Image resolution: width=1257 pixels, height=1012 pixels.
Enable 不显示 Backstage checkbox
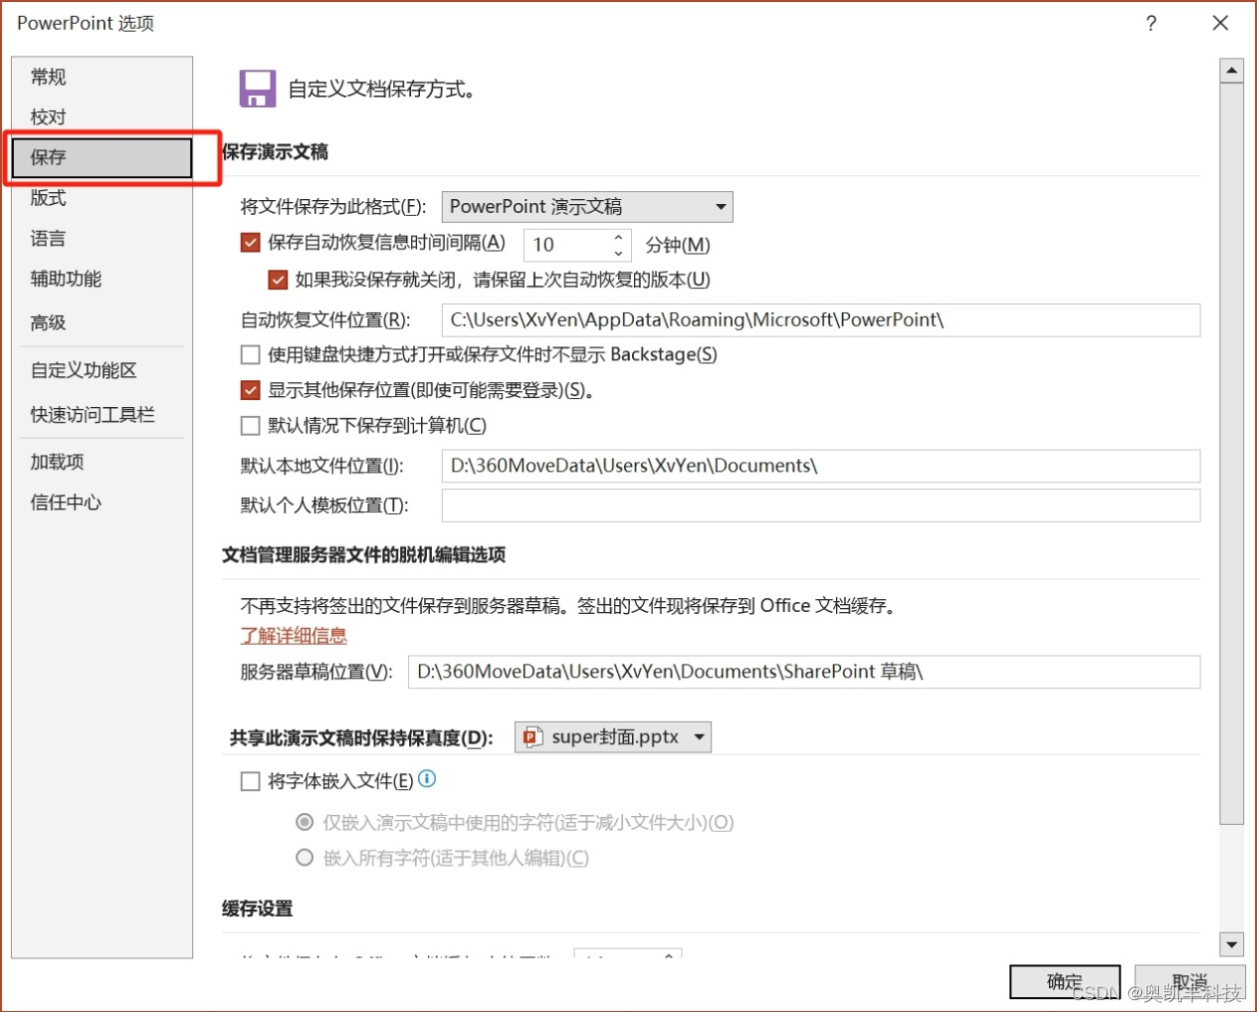click(251, 354)
